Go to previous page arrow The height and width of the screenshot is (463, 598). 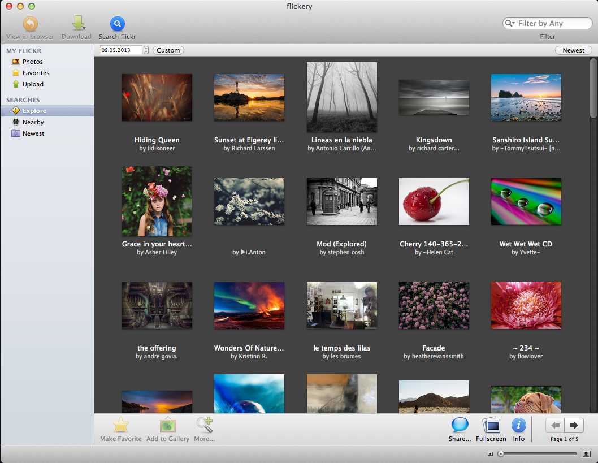coord(556,426)
